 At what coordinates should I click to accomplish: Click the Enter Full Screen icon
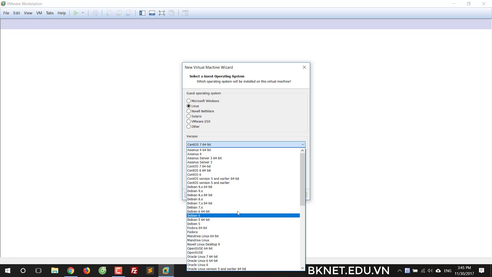click(162, 13)
